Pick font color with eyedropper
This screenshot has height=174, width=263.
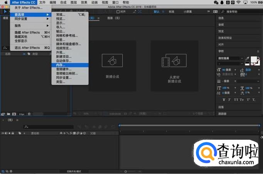pyautogui.click(x=247, y=58)
